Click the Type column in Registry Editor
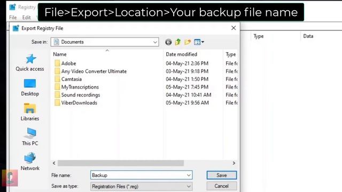 pos(259,36)
